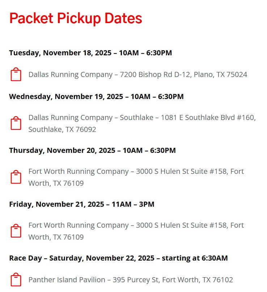Click the Tuesday, November 18 date line

point(90,53)
